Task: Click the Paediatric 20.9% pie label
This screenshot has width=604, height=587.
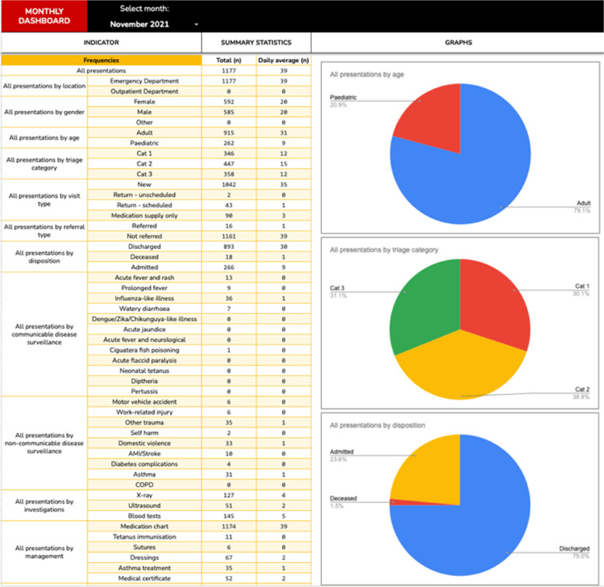Action: tap(343, 101)
